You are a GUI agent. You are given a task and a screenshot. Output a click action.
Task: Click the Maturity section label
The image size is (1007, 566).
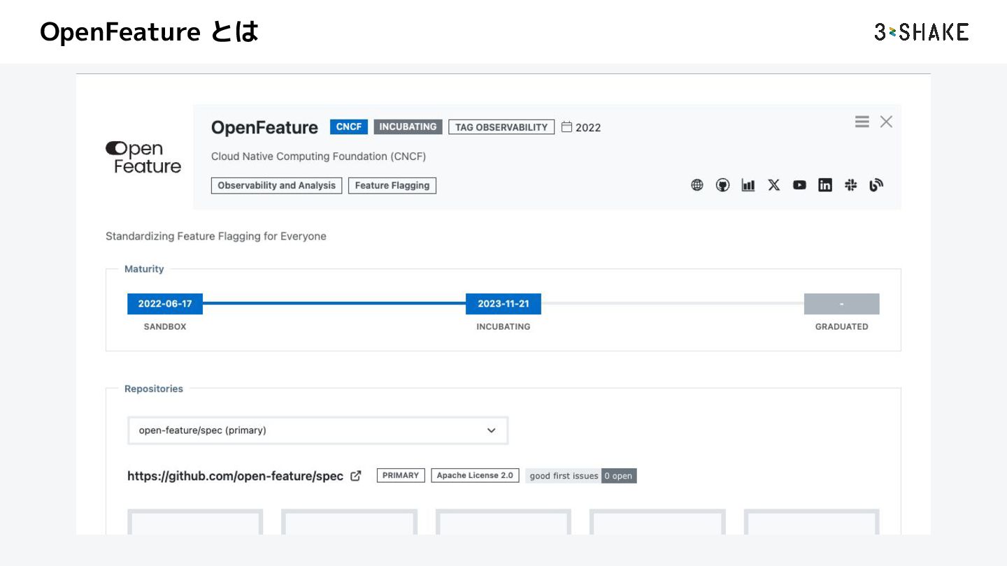coord(144,269)
